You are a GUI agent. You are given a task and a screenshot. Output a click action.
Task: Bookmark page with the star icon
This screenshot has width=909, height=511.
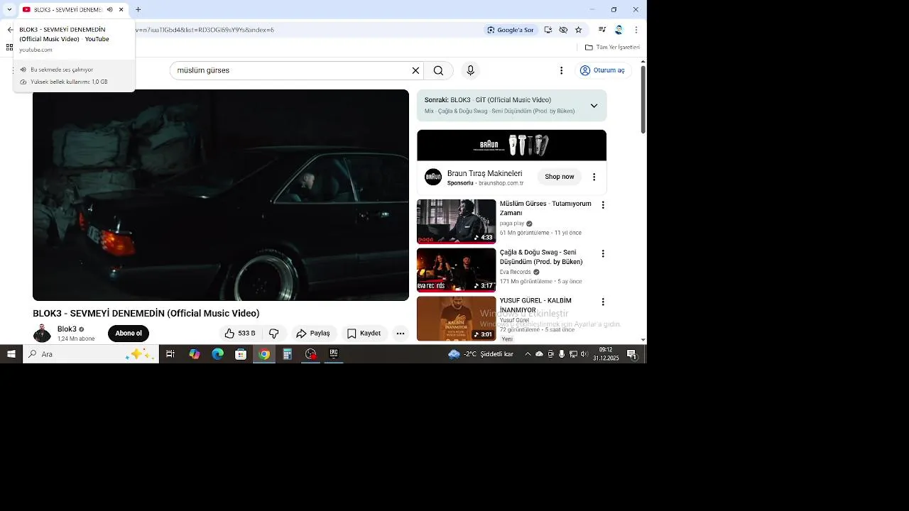(x=578, y=30)
